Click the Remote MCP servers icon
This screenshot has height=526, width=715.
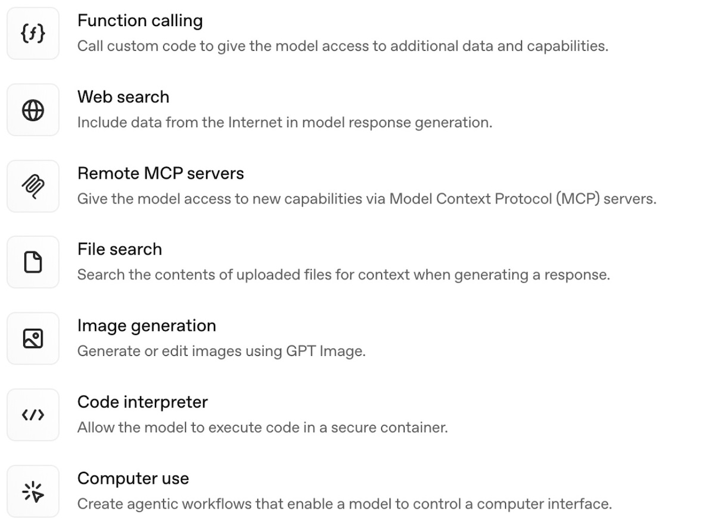(x=33, y=186)
